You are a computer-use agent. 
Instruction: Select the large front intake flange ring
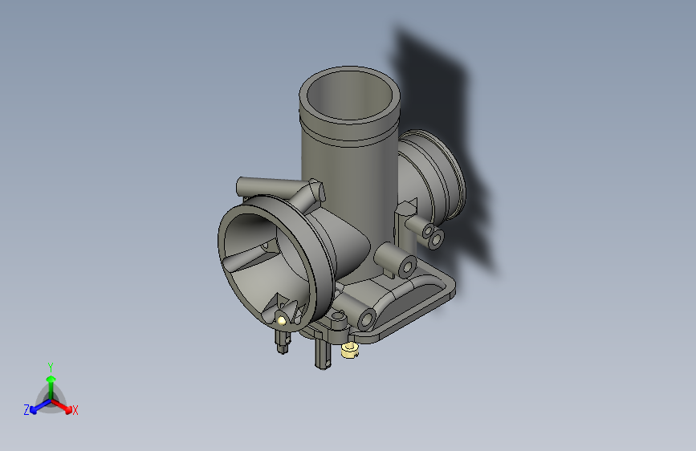tap(275, 262)
